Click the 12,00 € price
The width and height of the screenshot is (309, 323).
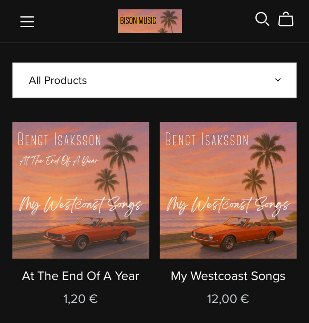228,299
